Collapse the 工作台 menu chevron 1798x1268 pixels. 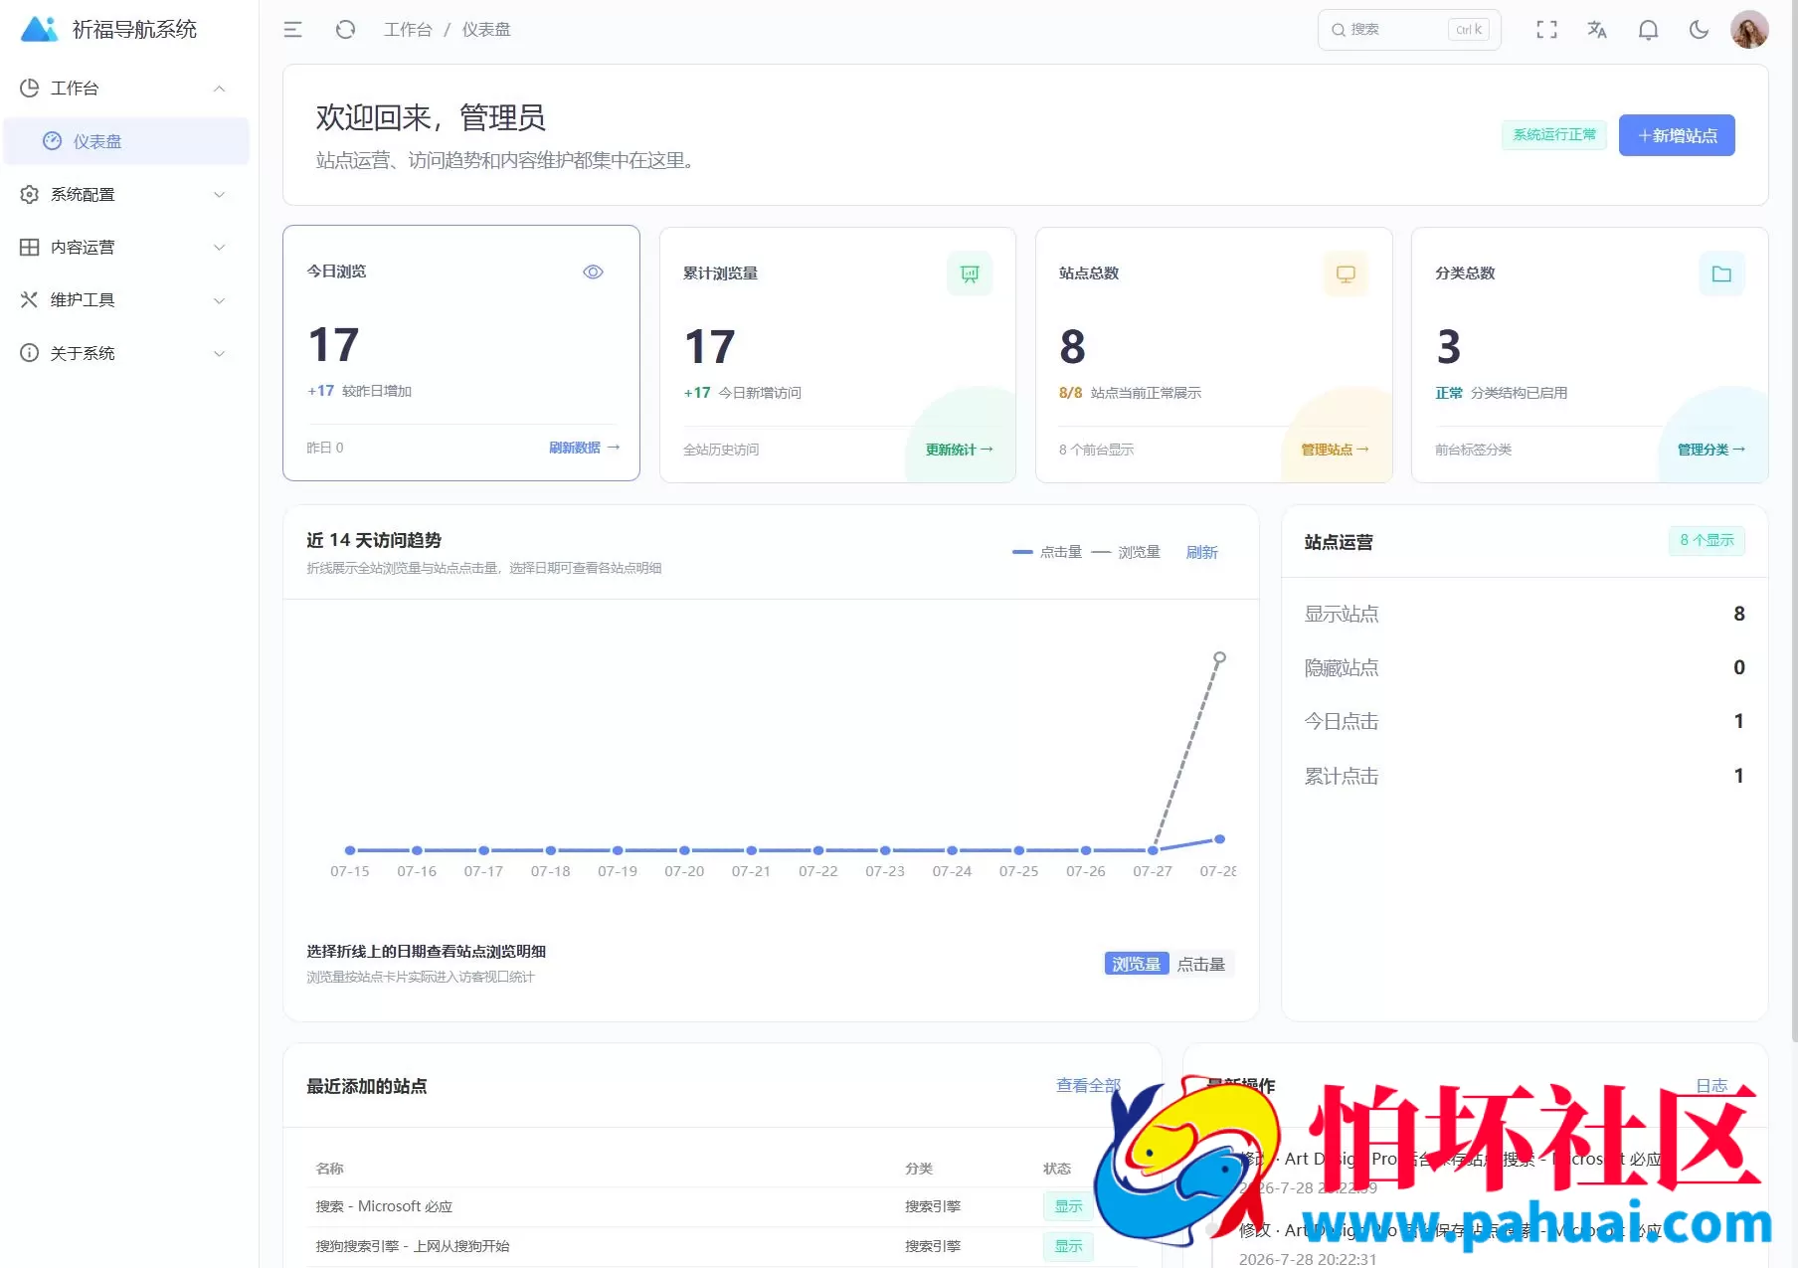(x=220, y=89)
